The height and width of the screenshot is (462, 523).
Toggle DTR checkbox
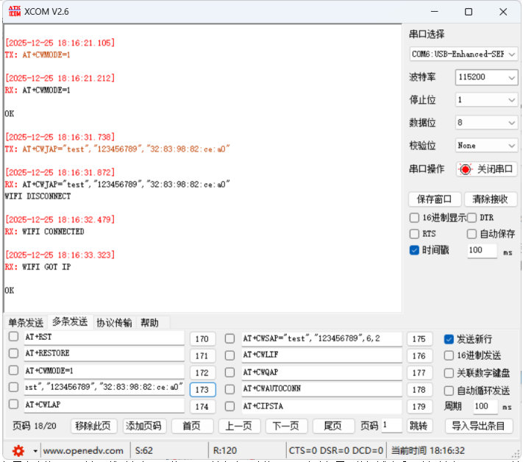pos(472,218)
